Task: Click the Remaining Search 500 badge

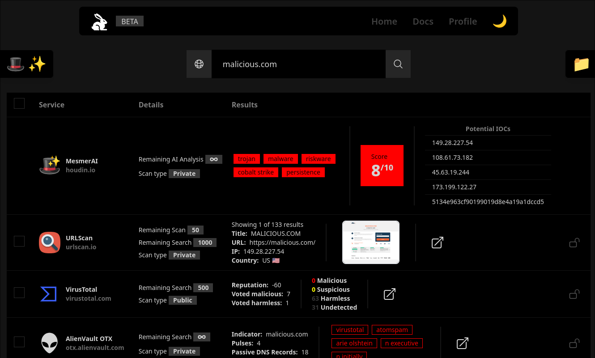Action: [203, 288]
